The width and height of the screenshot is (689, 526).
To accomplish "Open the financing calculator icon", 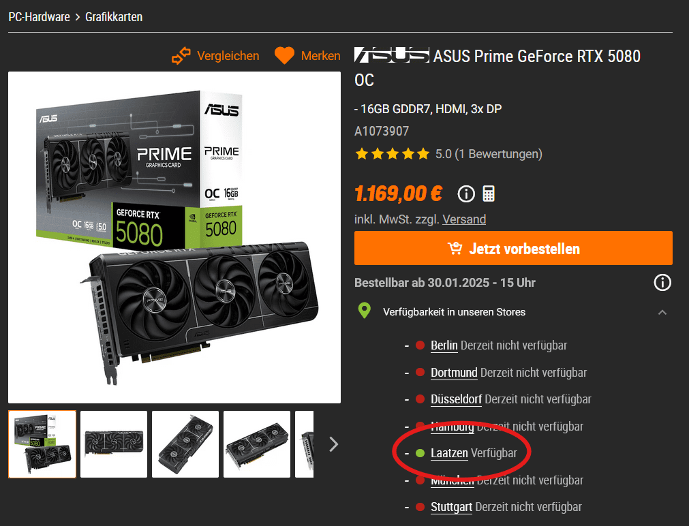I will tap(489, 194).
